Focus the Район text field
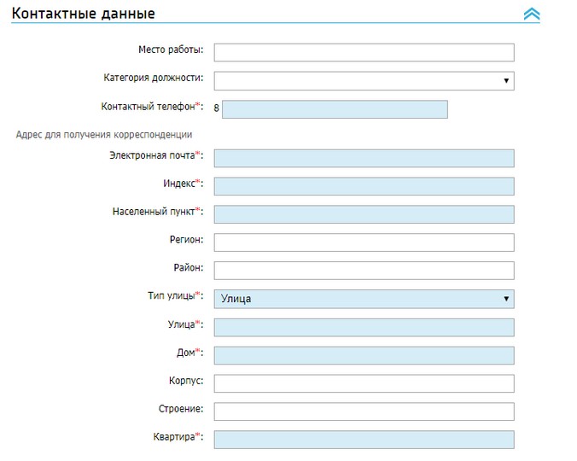This screenshot has height=461, width=577. pos(364,271)
